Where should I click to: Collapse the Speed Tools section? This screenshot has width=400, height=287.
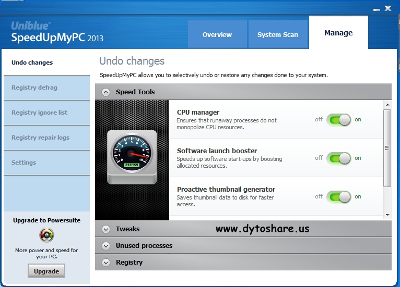(106, 92)
